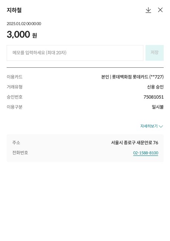Screen dimensions: 170x241
Task: Expand details using chevron beside 자세히보기
Action: pos(161,126)
